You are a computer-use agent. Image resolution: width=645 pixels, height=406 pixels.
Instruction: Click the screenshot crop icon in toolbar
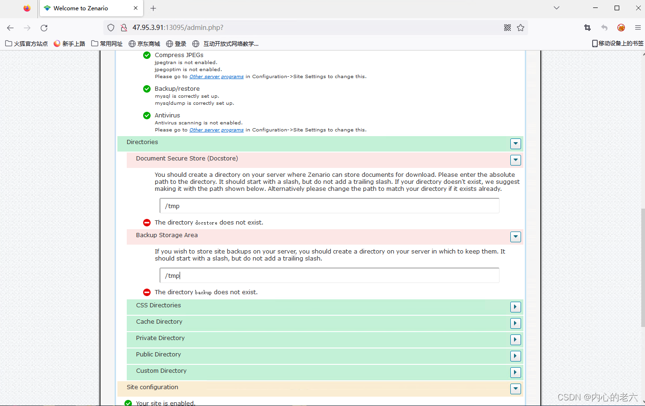click(587, 28)
